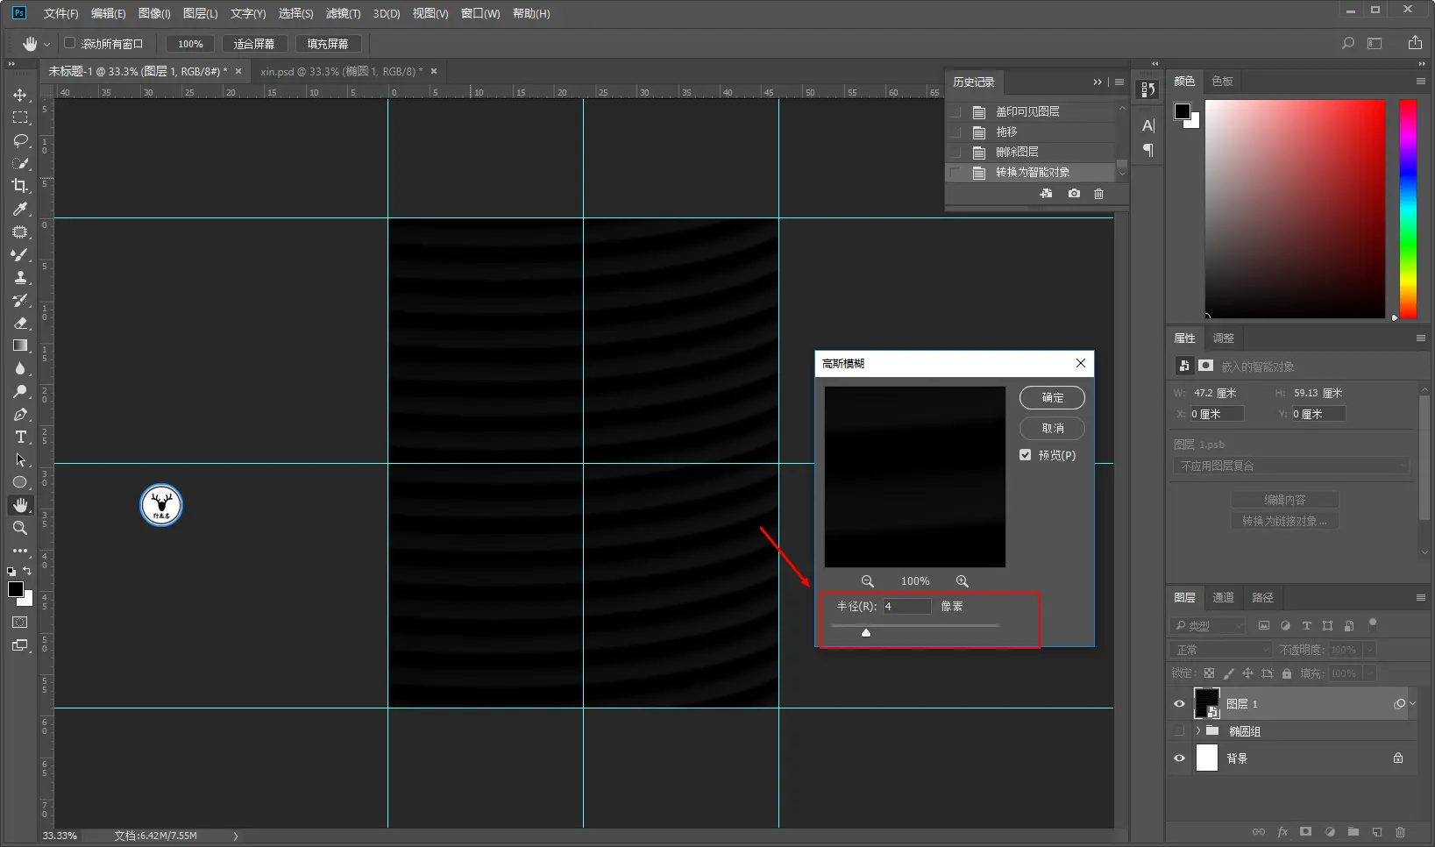Select the Lasso tool
The image size is (1435, 847).
(x=20, y=140)
